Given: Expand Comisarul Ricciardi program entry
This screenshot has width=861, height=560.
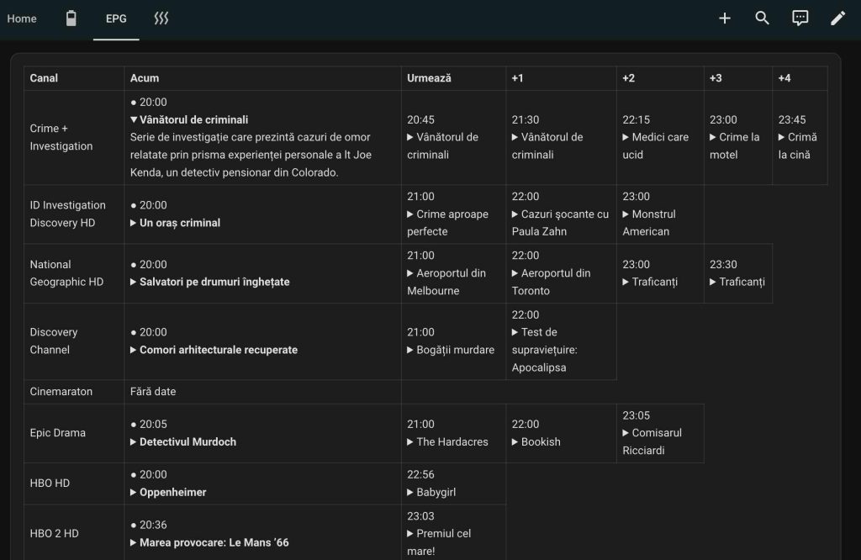Looking at the screenshot, I should [652, 441].
